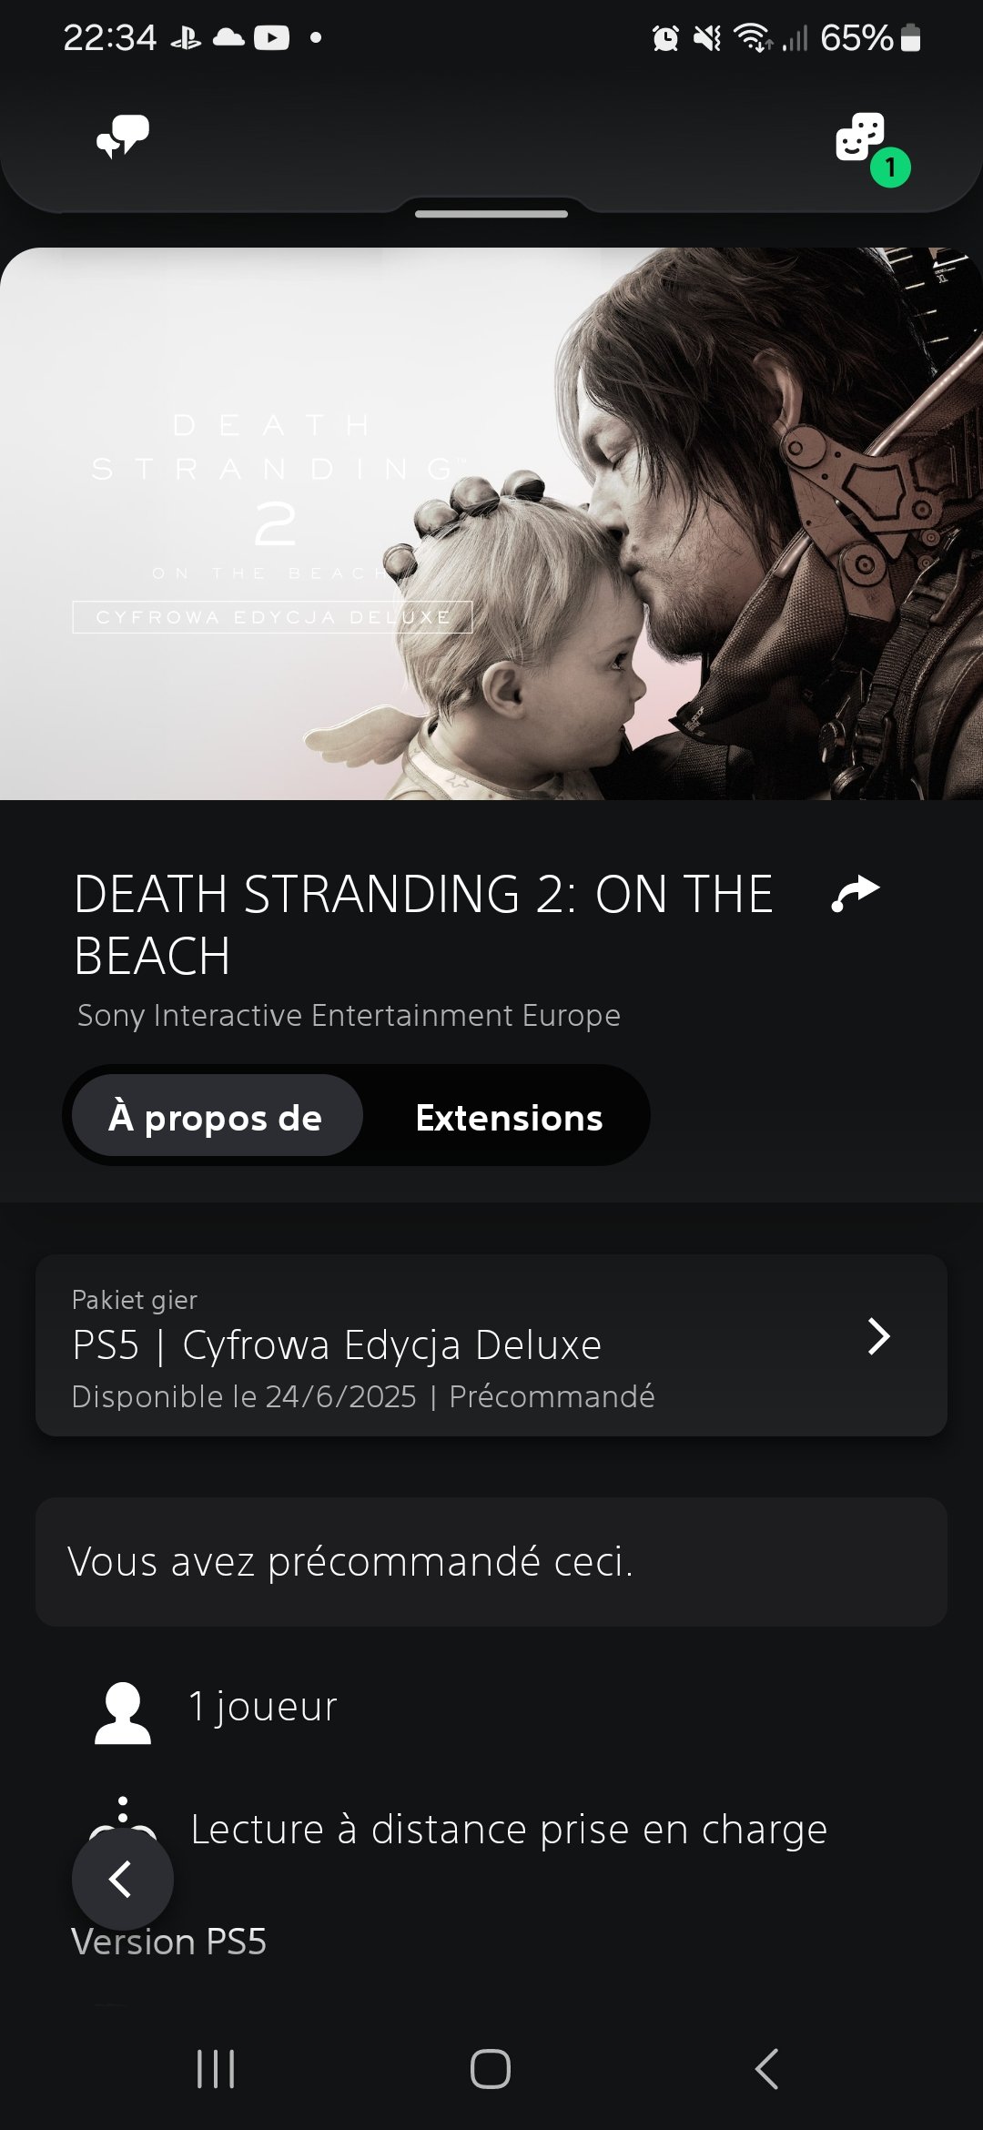Open the PlayStation avatar notifications icon

tap(860, 137)
